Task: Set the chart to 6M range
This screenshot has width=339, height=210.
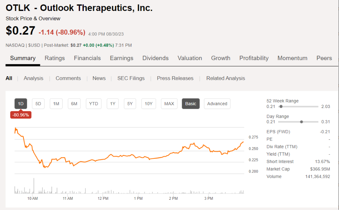Action: tap(74, 103)
